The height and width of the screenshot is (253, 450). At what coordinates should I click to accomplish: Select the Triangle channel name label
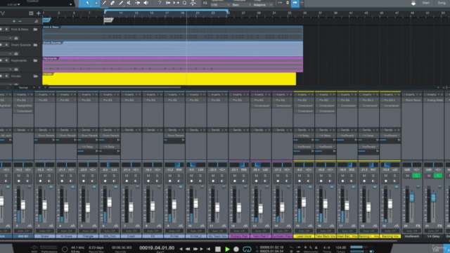[88, 236]
